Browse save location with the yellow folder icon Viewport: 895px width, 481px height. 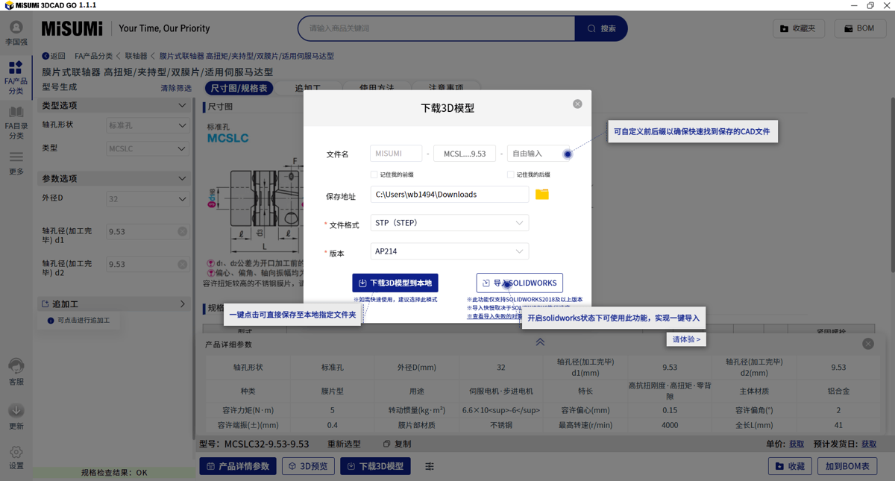542,194
